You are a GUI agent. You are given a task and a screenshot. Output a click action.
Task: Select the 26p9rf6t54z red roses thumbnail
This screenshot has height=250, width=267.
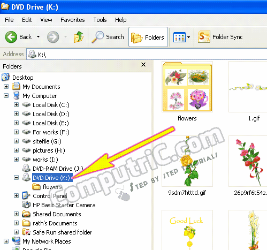(248, 161)
